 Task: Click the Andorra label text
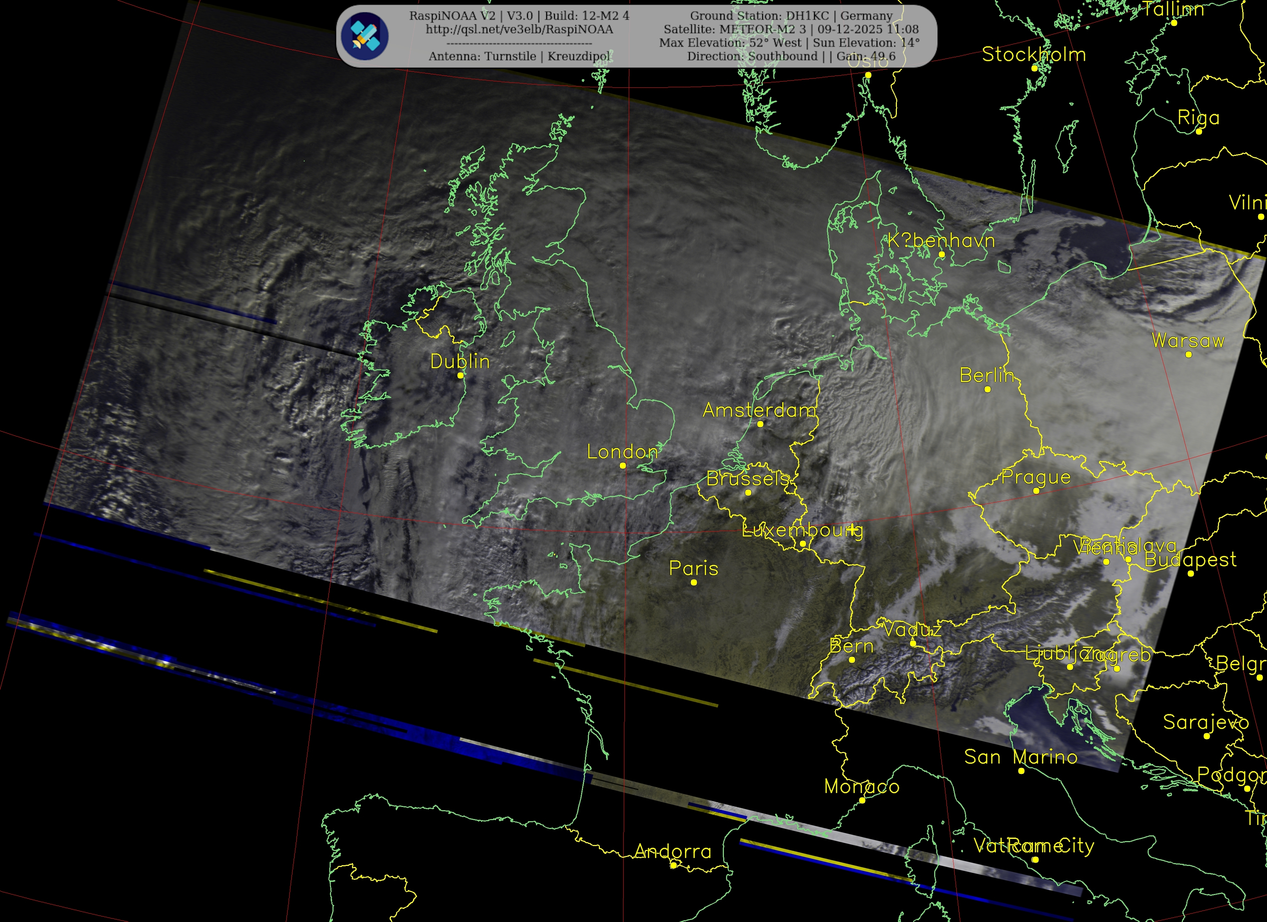pyautogui.click(x=673, y=852)
